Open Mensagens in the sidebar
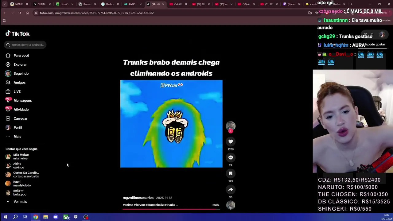The image size is (393, 221). point(22,100)
